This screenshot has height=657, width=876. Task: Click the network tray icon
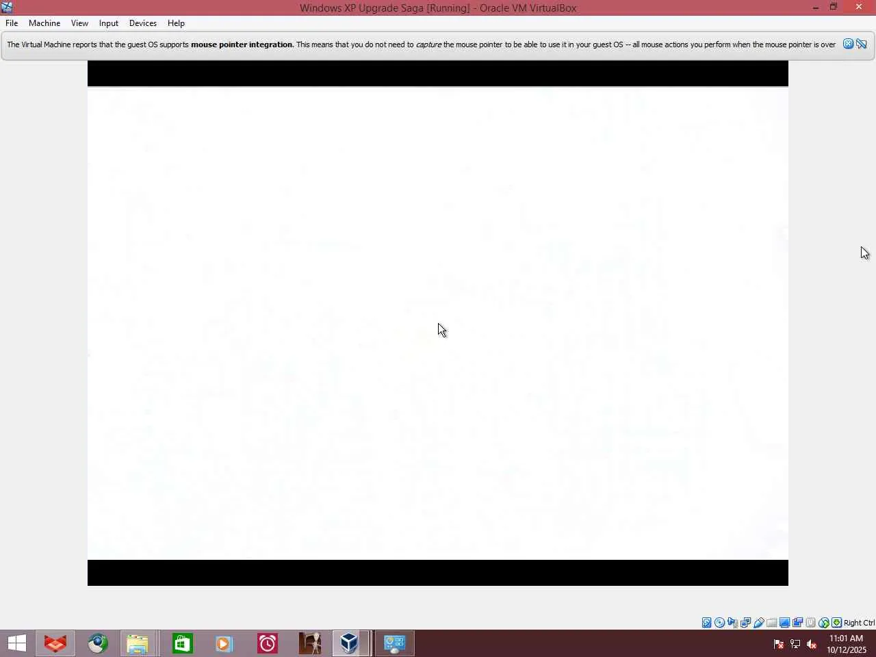pos(795,644)
